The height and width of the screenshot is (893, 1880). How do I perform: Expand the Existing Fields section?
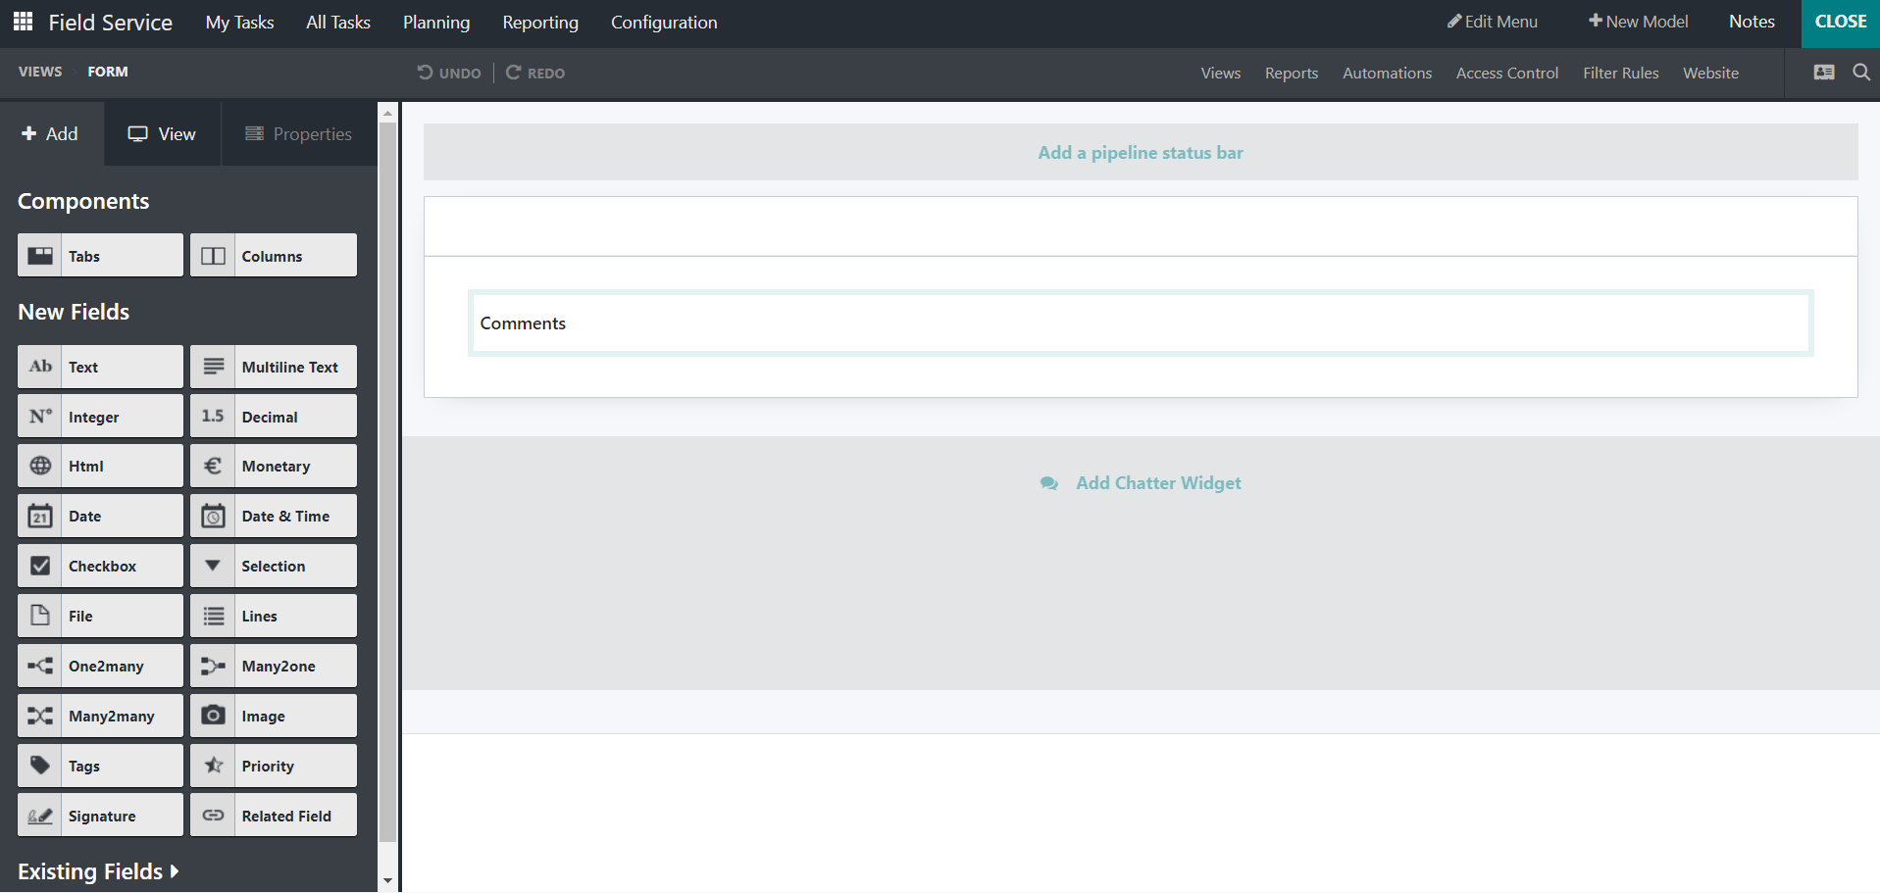(98, 871)
